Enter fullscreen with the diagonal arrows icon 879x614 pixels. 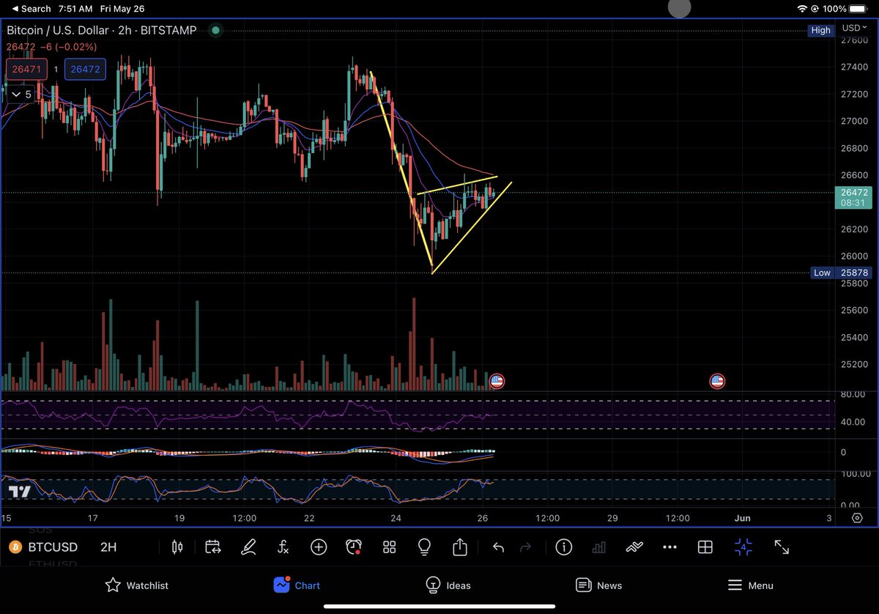click(782, 547)
